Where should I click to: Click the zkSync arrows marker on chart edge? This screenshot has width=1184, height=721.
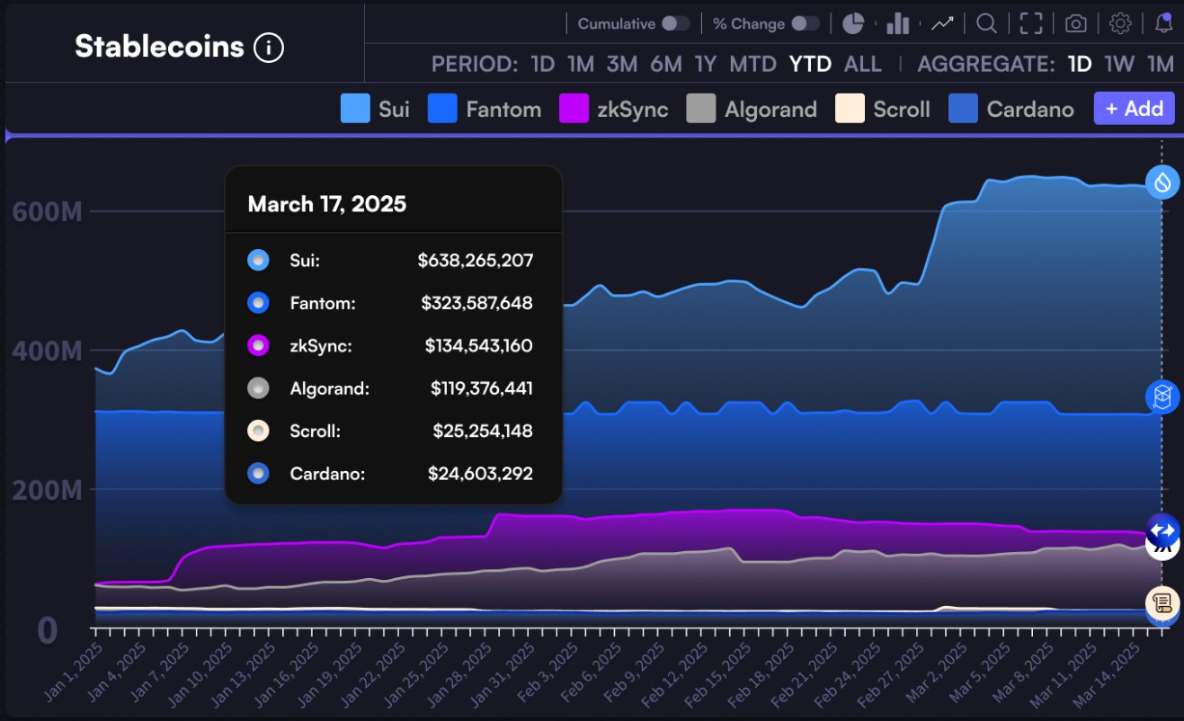pyautogui.click(x=1162, y=530)
